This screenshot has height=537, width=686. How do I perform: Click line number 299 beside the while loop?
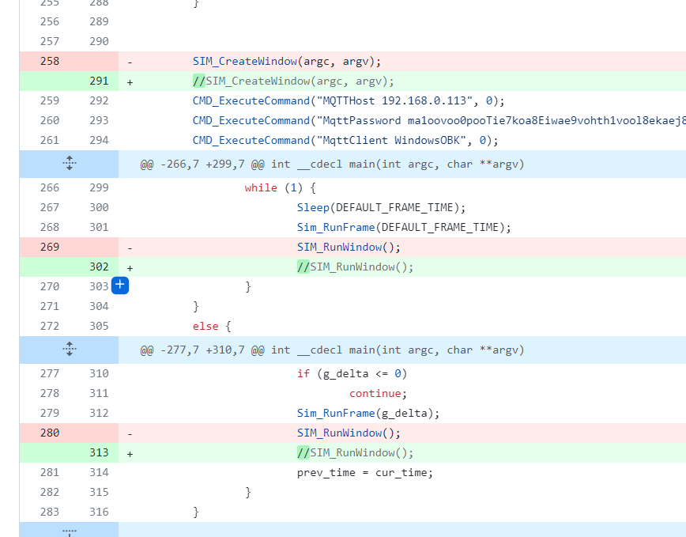coord(98,187)
